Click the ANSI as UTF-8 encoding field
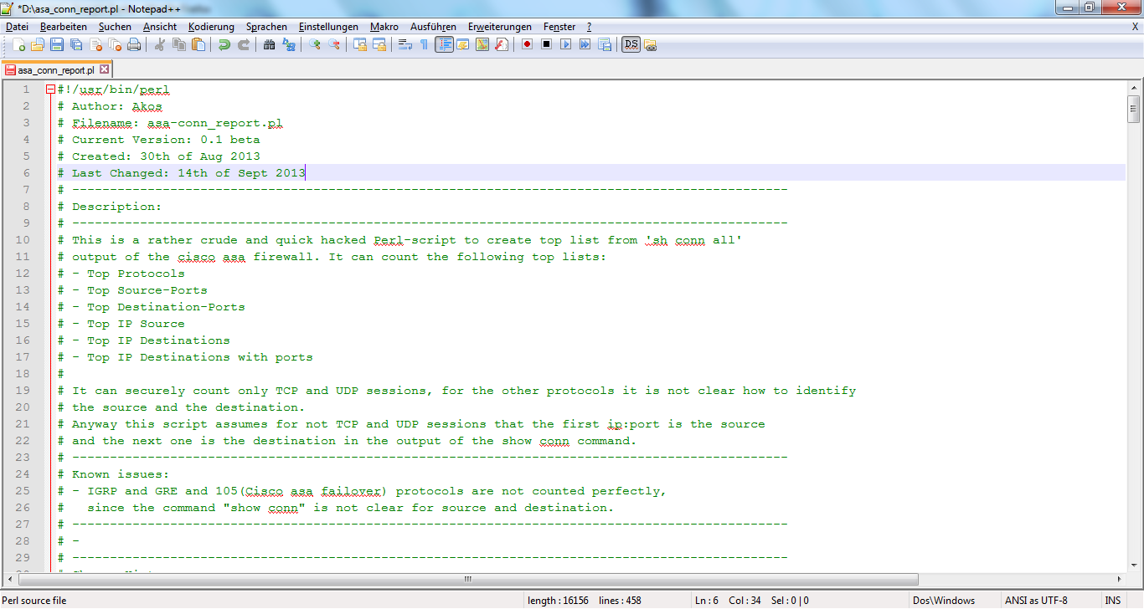 [1036, 601]
